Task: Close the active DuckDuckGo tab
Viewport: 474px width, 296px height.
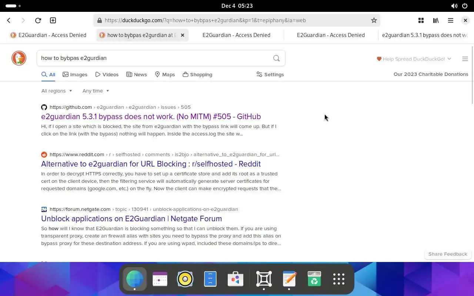Action: 182,35
